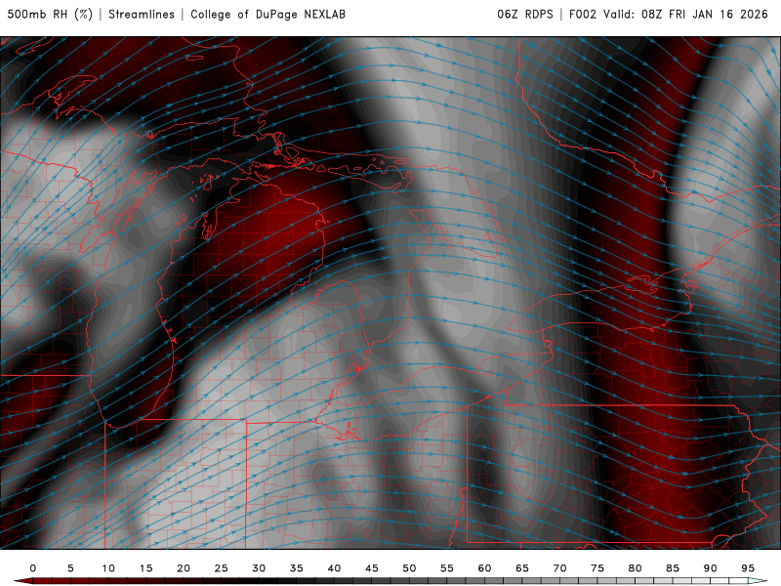Click the "15" colorbar scale label
The width and height of the screenshot is (781, 586).
pyautogui.click(x=145, y=568)
